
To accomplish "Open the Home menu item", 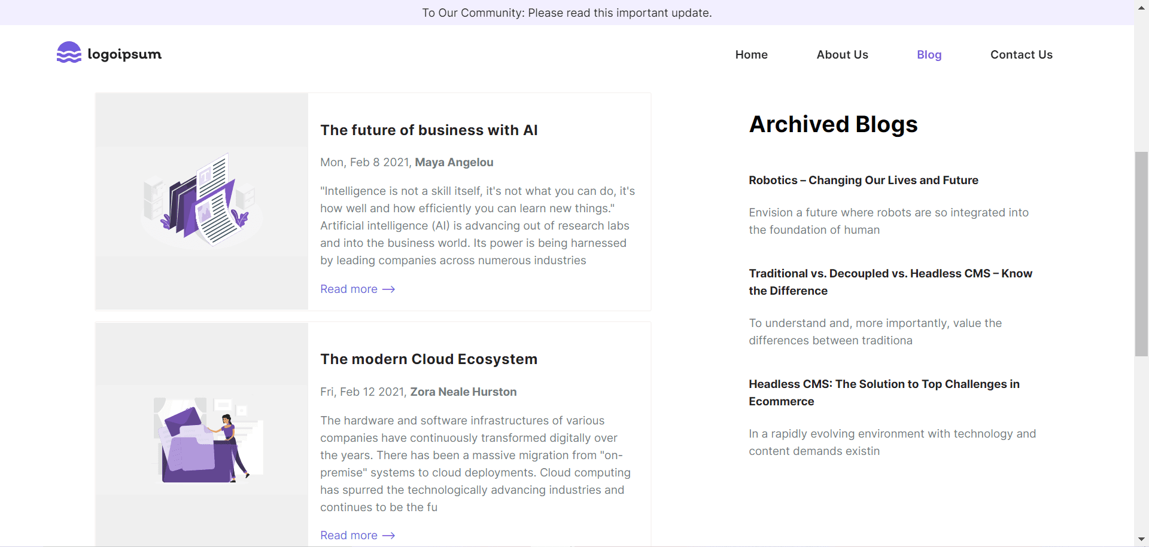I will (x=751, y=54).
